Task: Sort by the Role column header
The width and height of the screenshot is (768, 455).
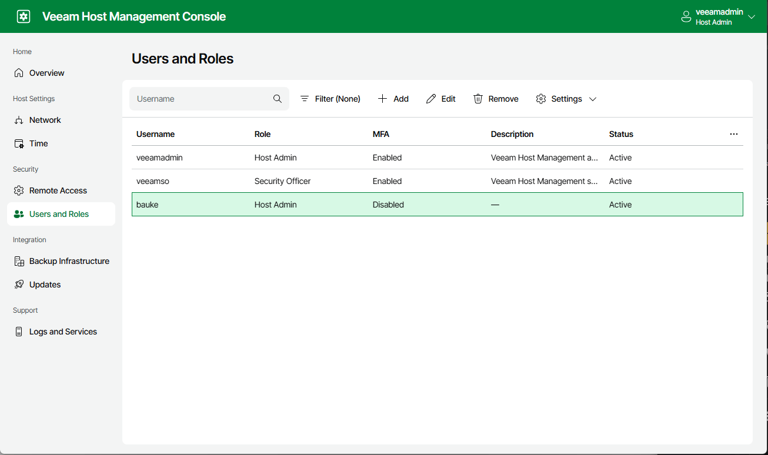Action: [263, 134]
